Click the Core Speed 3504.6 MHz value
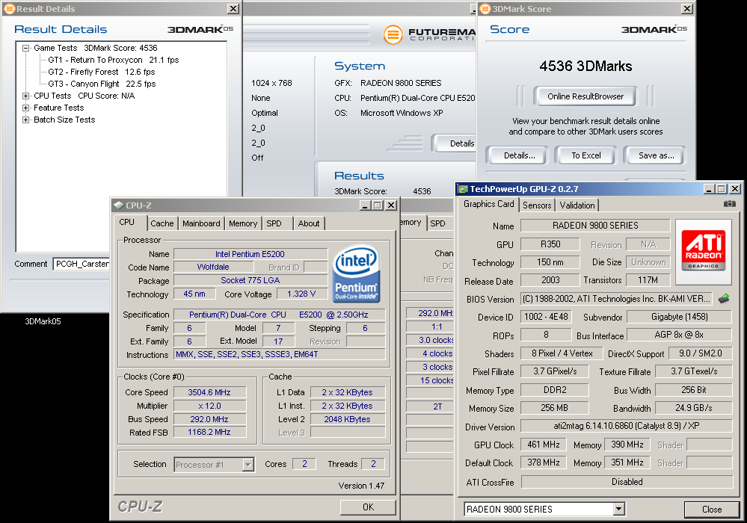This screenshot has height=523, width=747. 209,392
